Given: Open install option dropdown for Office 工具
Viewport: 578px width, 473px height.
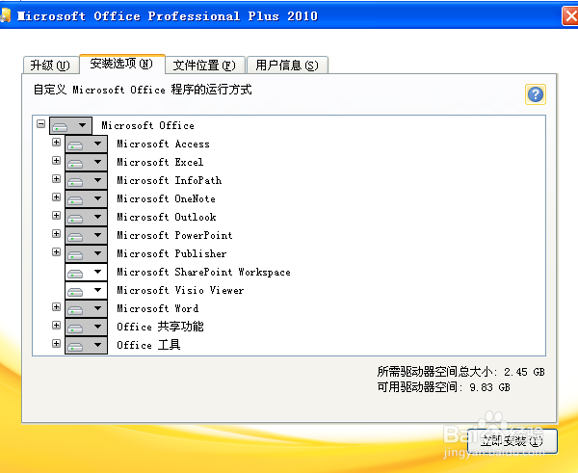Looking at the screenshot, I should (87, 345).
